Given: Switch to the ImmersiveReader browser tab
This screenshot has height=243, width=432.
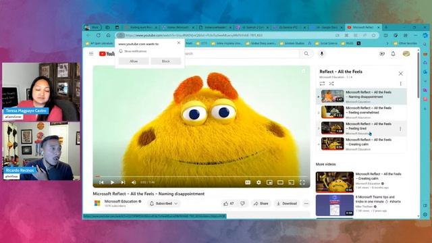Looking at the screenshot, I should pyautogui.click(x=215, y=27).
